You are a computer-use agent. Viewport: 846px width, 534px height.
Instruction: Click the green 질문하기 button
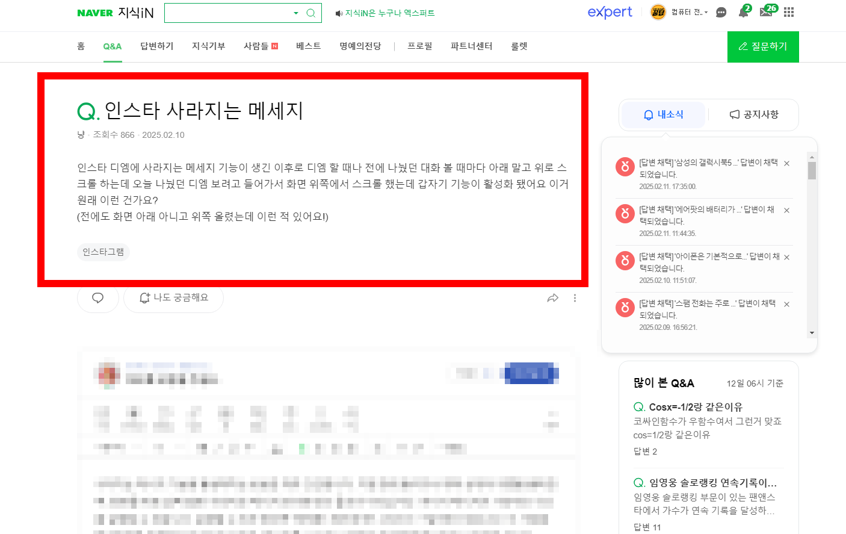click(x=763, y=46)
